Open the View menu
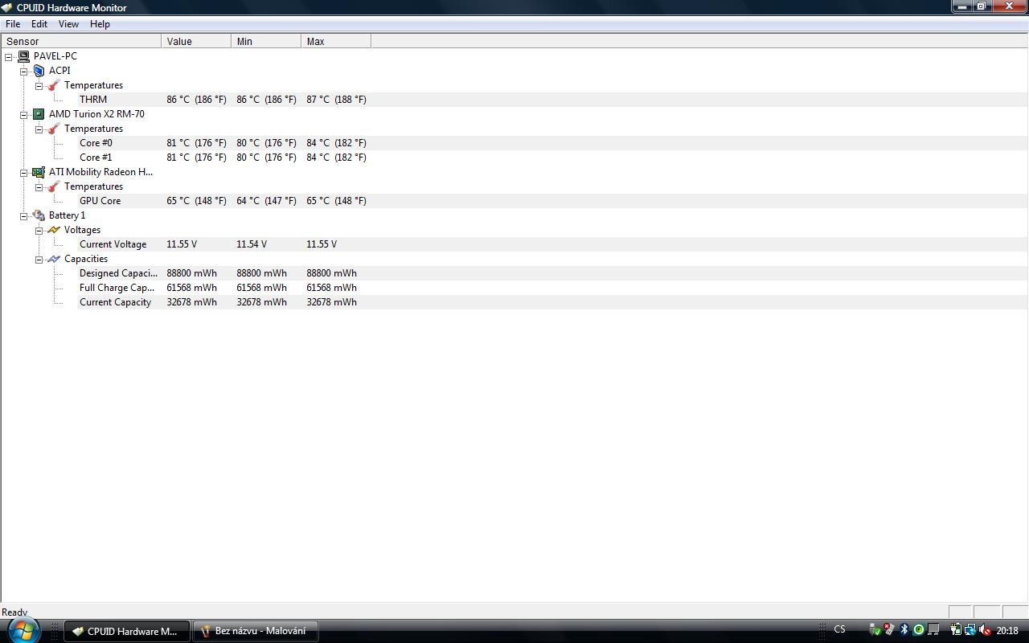Image resolution: width=1029 pixels, height=643 pixels. pyautogui.click(x=68, y=24)
